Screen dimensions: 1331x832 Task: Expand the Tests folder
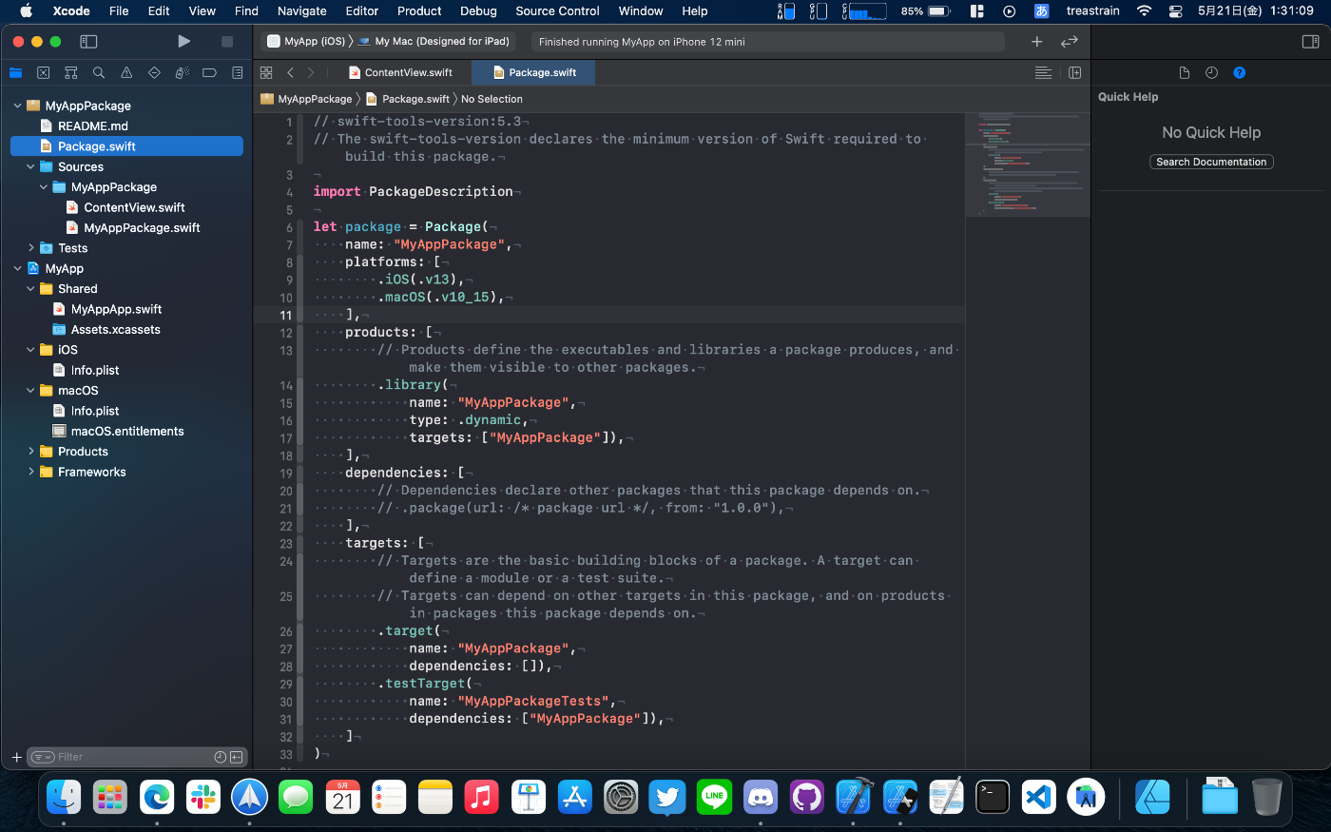pyautogui.click(x=30, y=248)
